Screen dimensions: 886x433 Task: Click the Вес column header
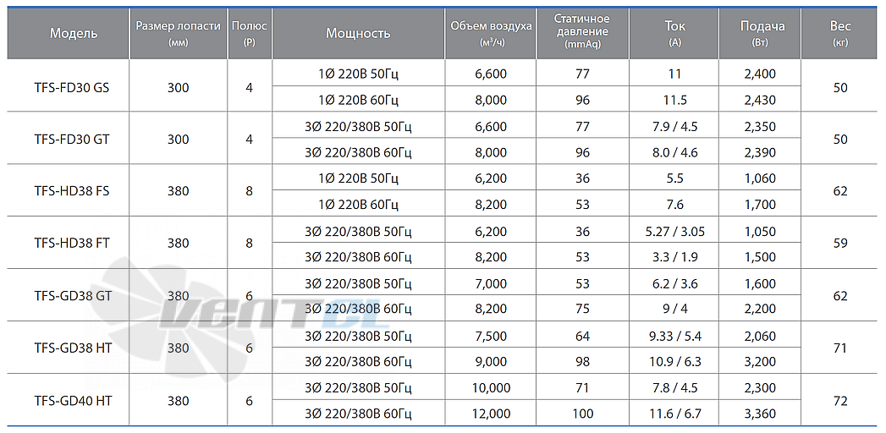[841, 33]
